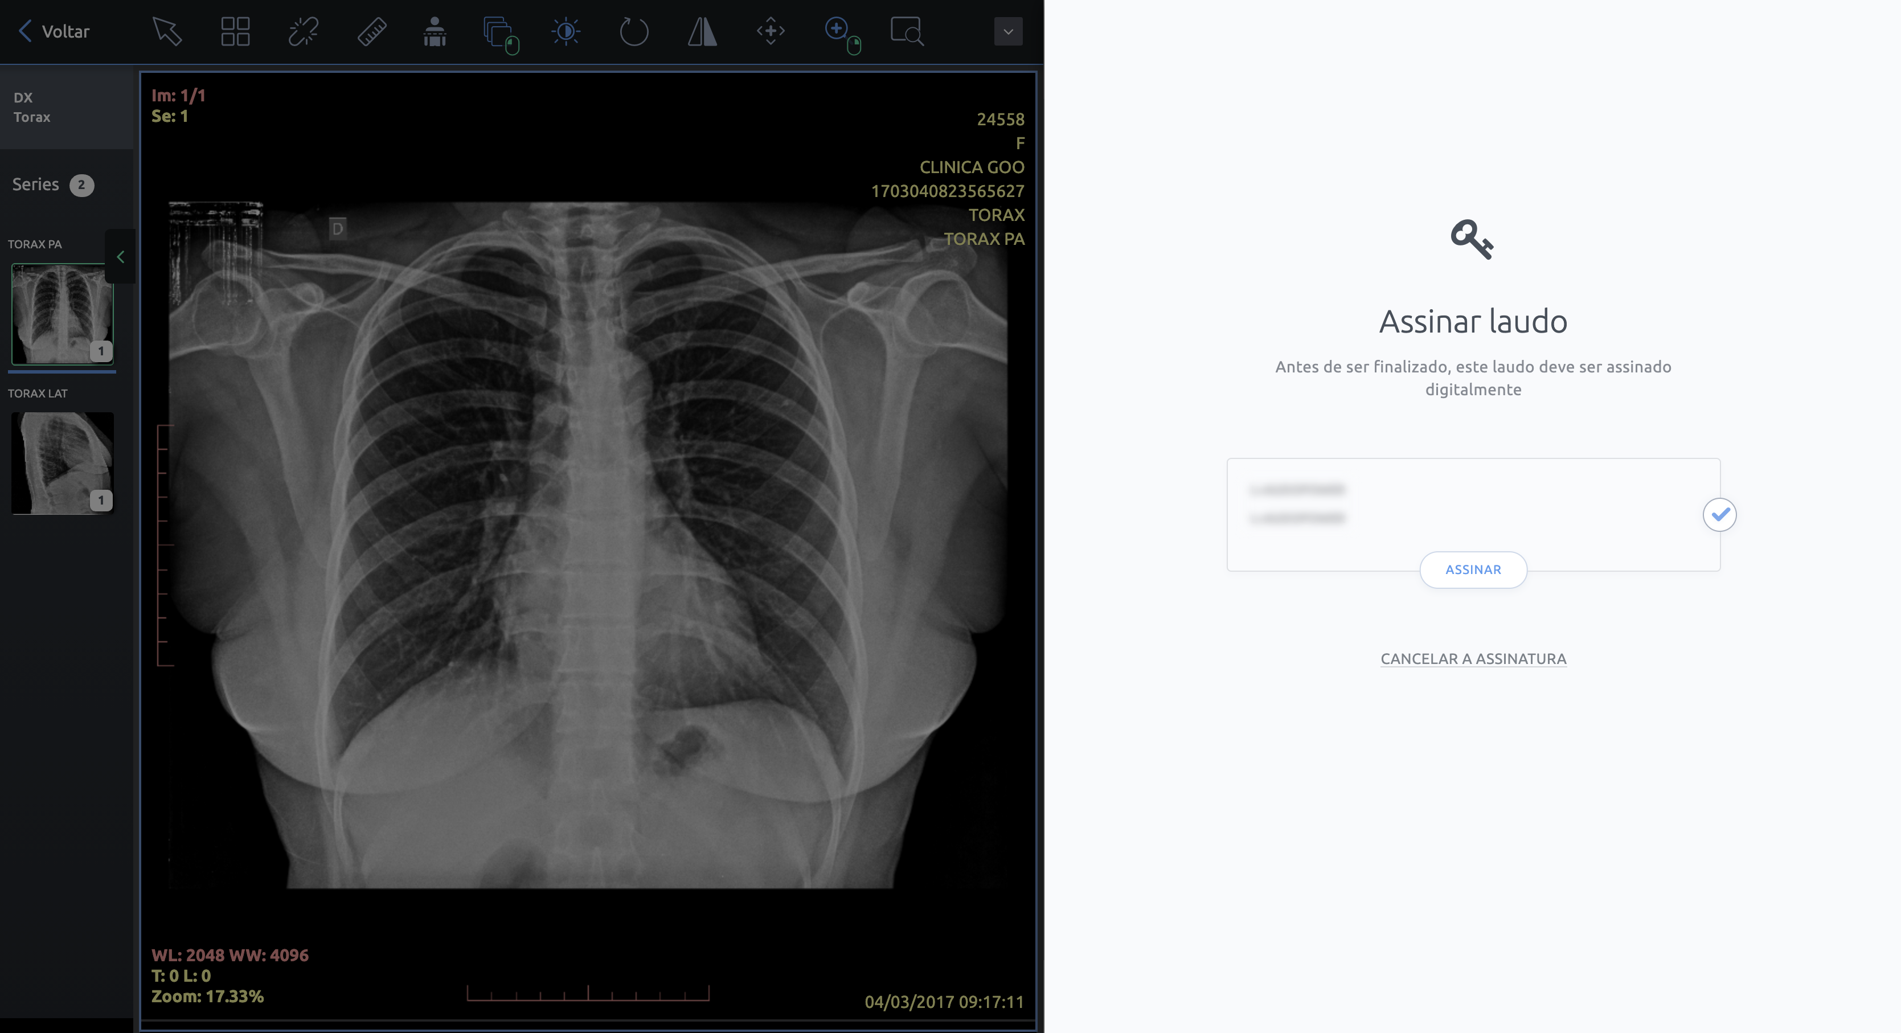Select the pan move tool

[771, 32]
